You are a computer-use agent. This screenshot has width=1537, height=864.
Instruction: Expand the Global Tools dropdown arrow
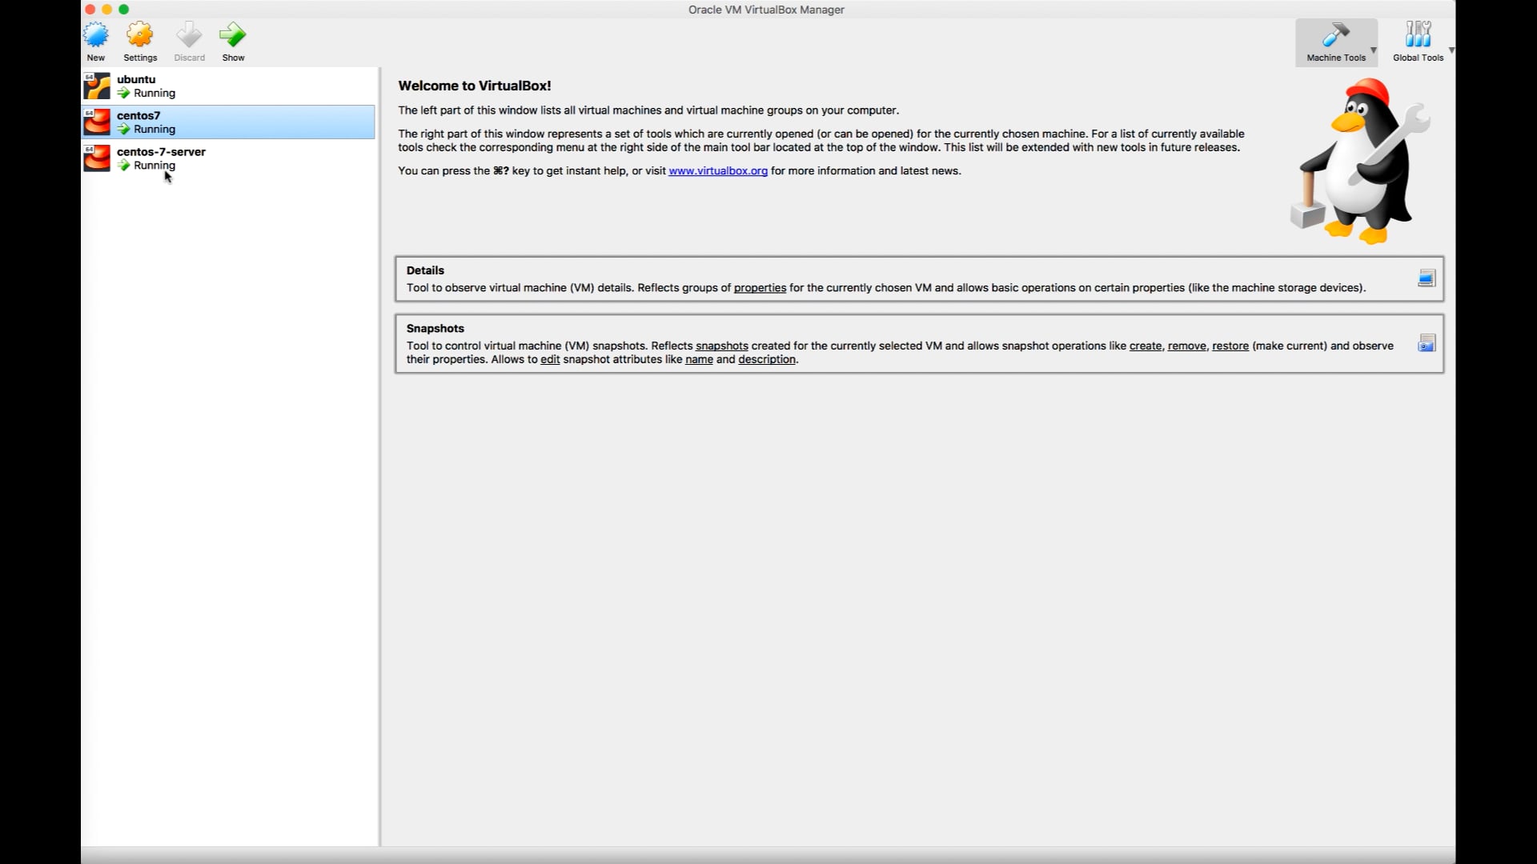click(1451, 50)
